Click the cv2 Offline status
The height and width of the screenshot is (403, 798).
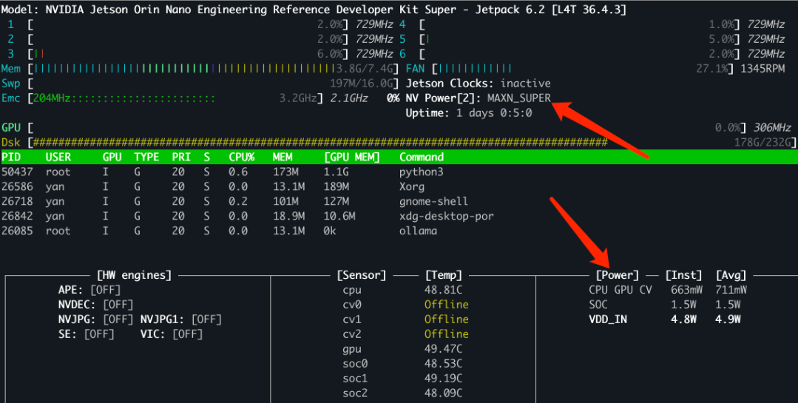coord(446,334)
